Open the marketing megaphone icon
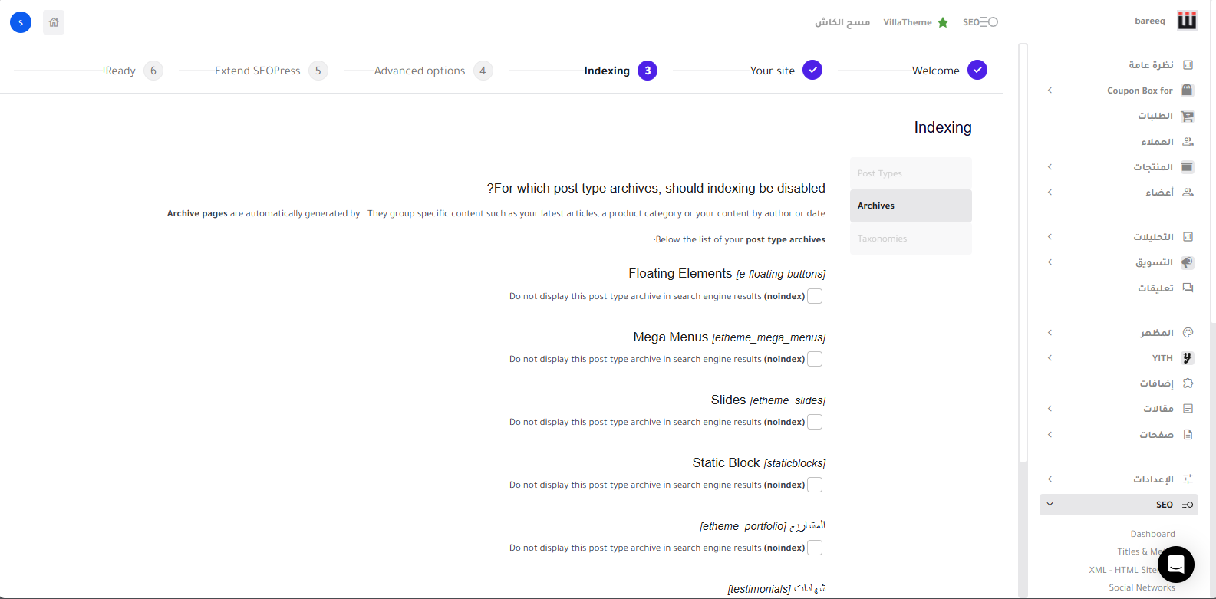Image resolution: width=1216 pixels, height=599 pixels. [x=1188, y=262]
